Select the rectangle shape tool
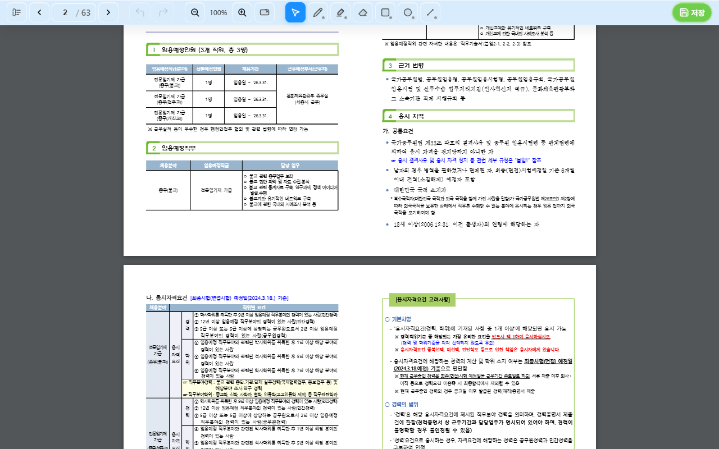This screenshot has width=719, height=449. pos(385,12)
